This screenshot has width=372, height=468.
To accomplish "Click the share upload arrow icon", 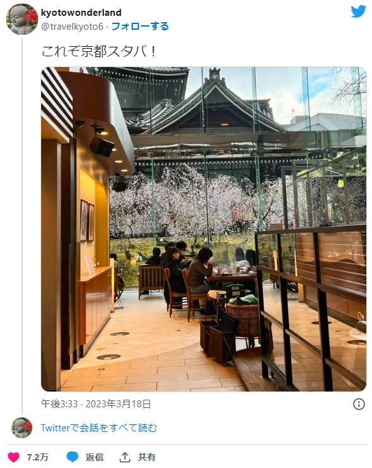I will tap(125, 457).
